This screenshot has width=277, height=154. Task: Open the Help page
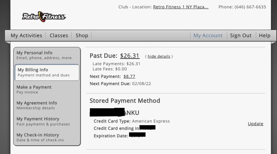[265, 35]
